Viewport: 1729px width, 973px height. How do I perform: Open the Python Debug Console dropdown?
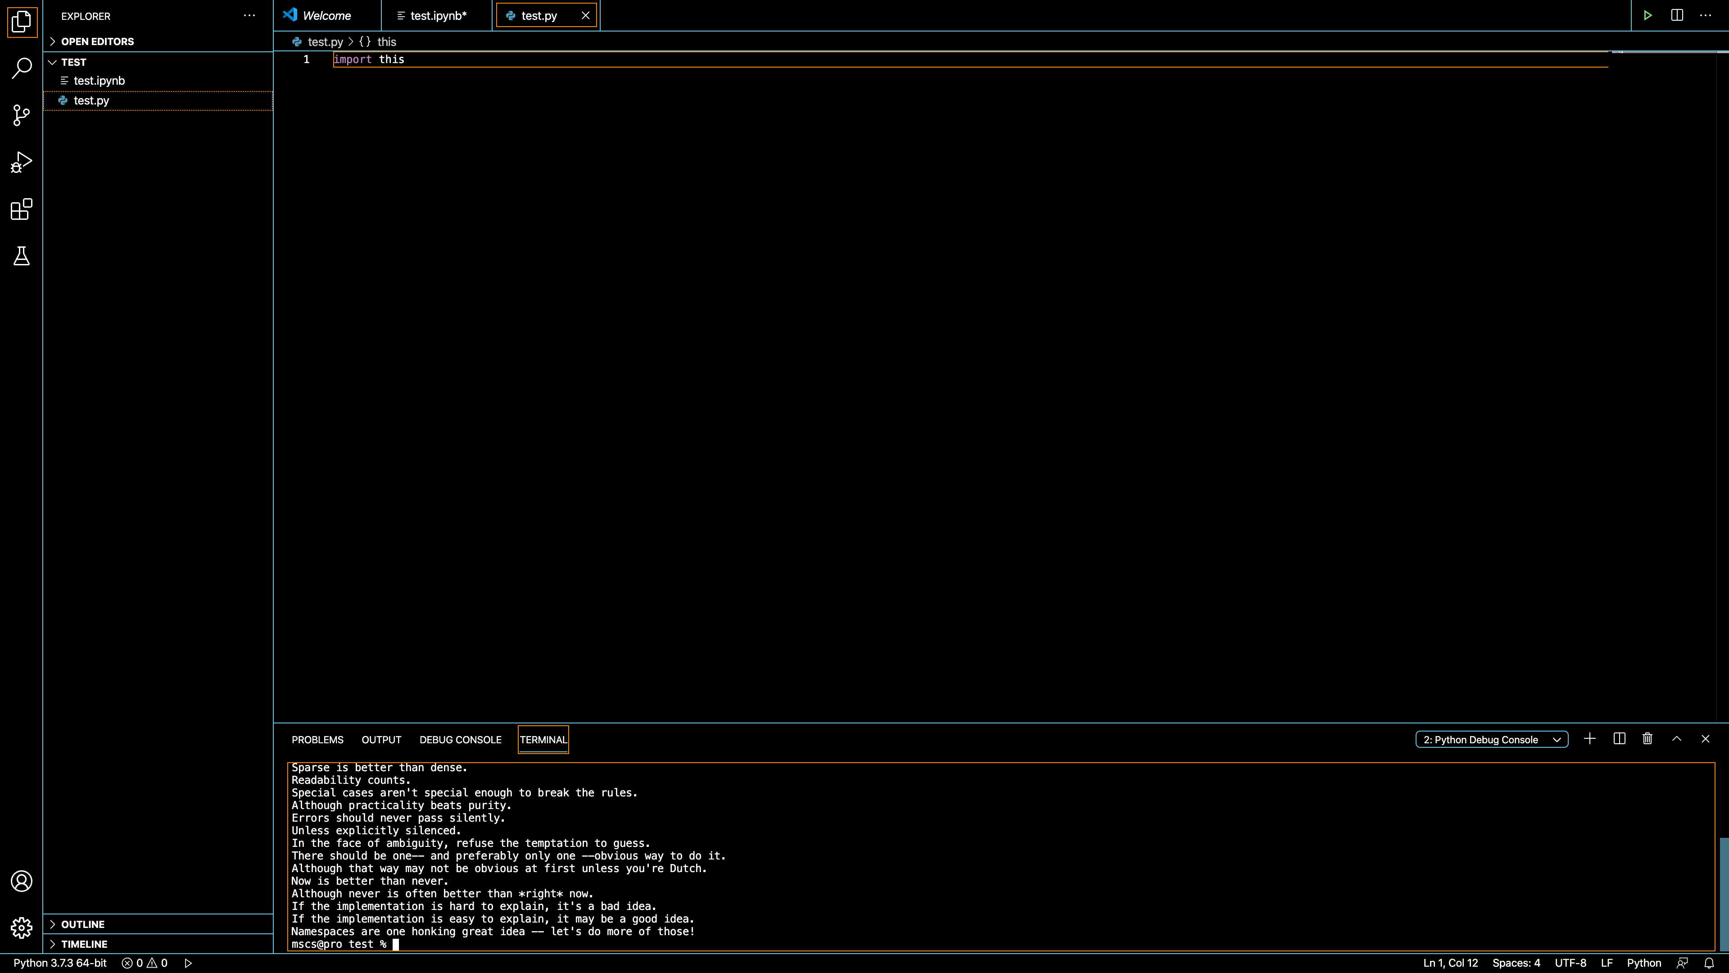pos(1491,739)
